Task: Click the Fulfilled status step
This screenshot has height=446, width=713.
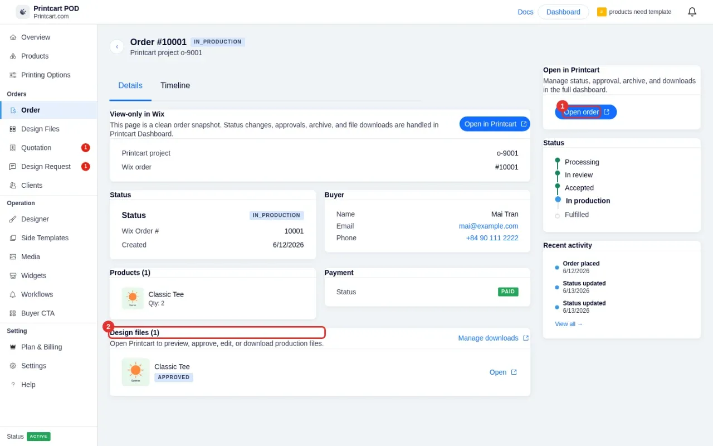Action: click(x=577, y=215)
